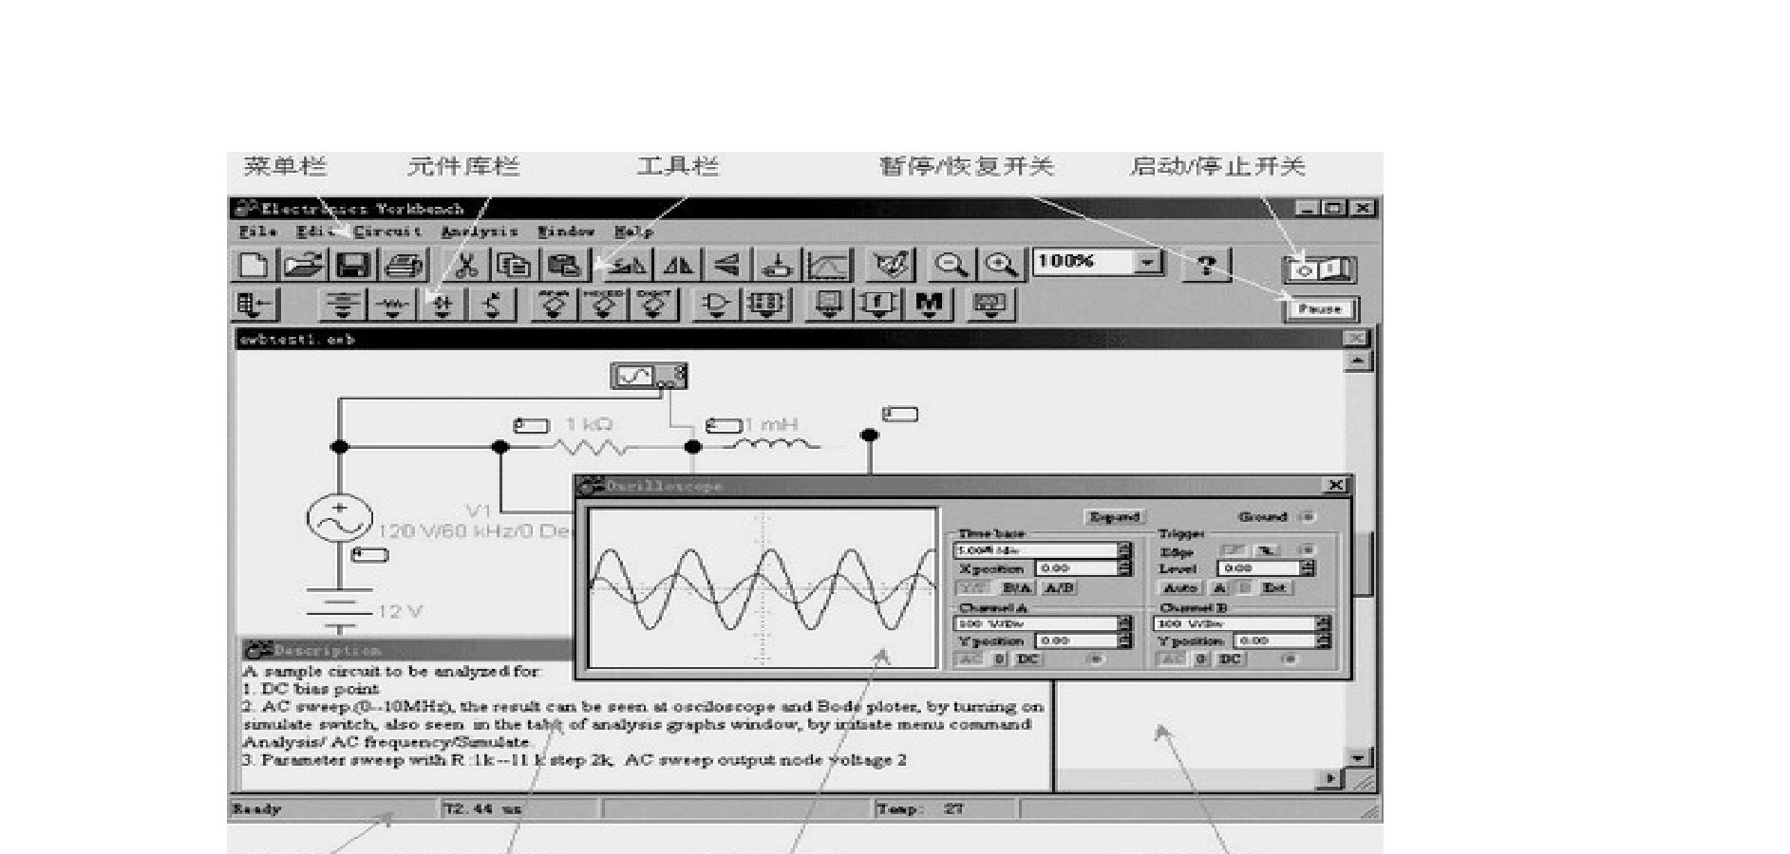Screen dimensions: 1790x854
Task: Display analysis graphs window
Action: (x=829, y=265)
